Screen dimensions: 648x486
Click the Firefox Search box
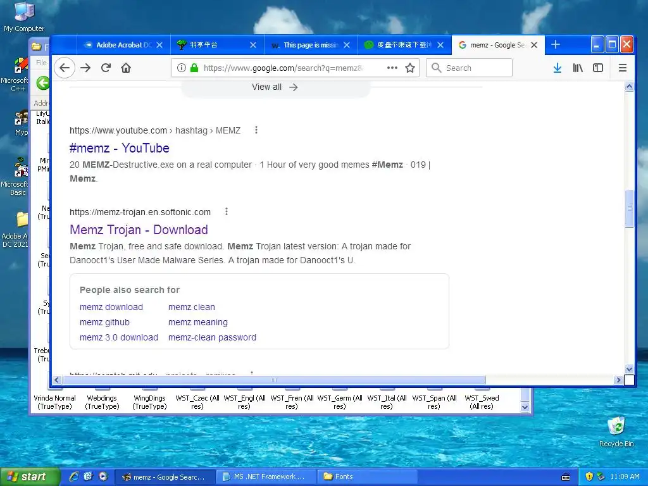click(x=469, y=68)
